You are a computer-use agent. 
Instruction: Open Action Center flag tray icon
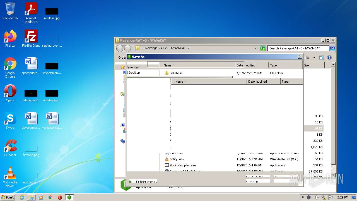pyautogui.click(x=331, y=197)
